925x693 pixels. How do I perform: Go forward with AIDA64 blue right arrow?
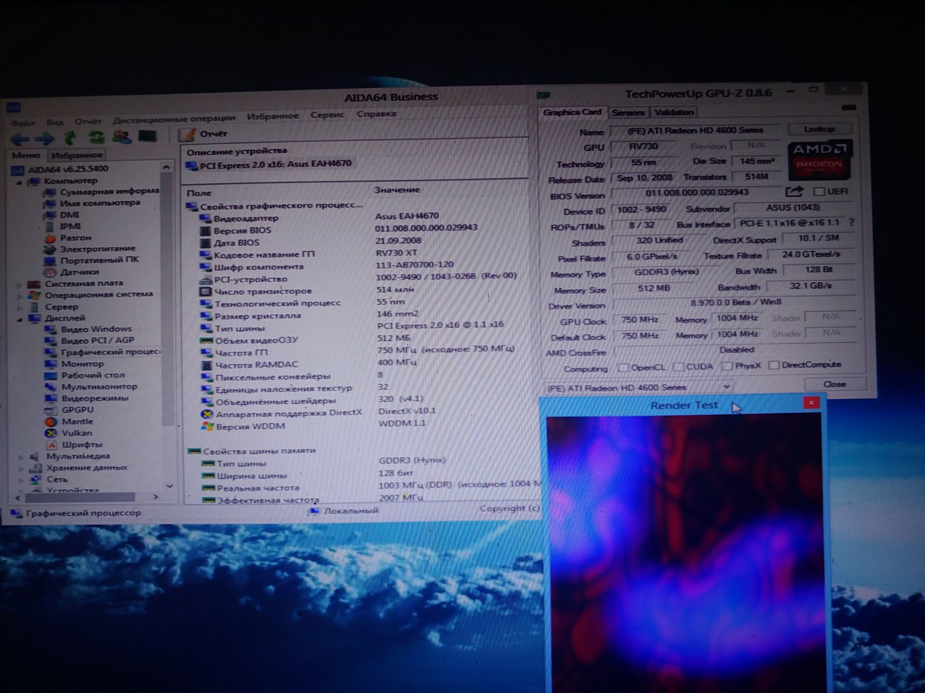pos(44,139)
